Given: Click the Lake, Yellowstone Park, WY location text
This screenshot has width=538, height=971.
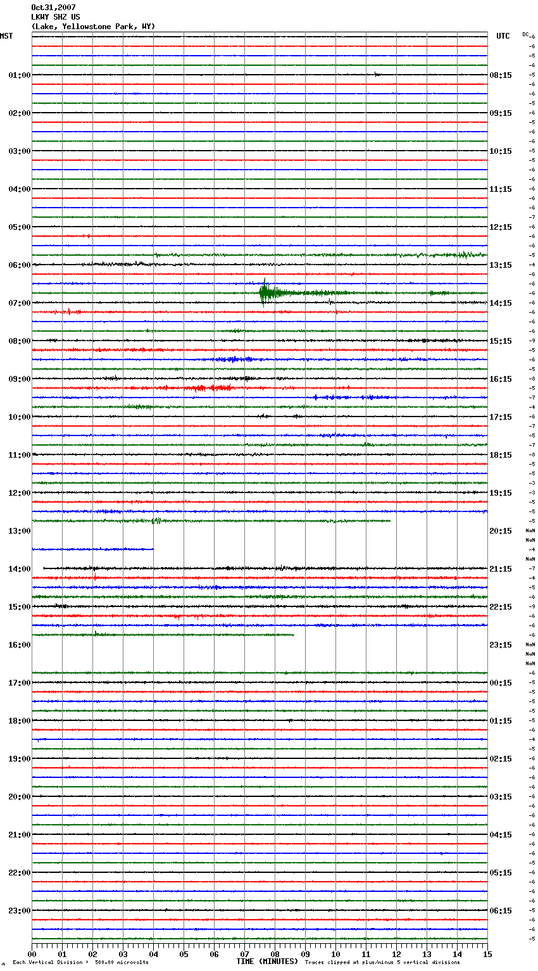Looking at the screenshot, I should pos(93,27).
